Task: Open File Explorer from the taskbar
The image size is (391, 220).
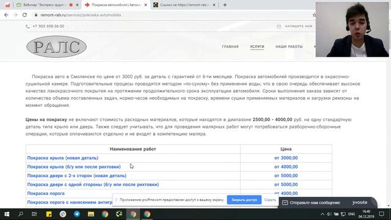Action: coord(91,214)
